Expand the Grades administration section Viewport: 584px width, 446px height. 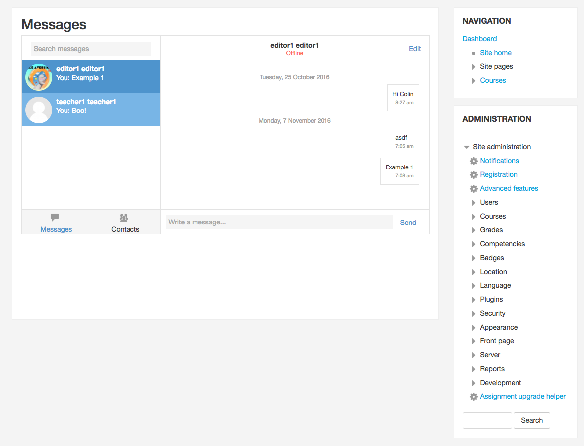[474, 230]
